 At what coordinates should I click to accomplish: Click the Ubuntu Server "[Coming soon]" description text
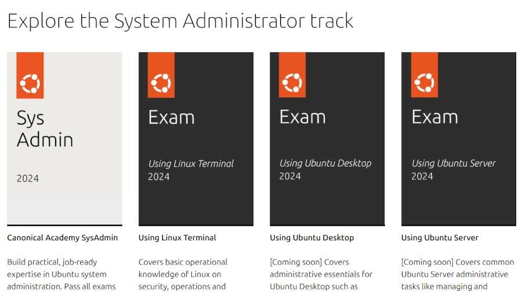[457, 274]
